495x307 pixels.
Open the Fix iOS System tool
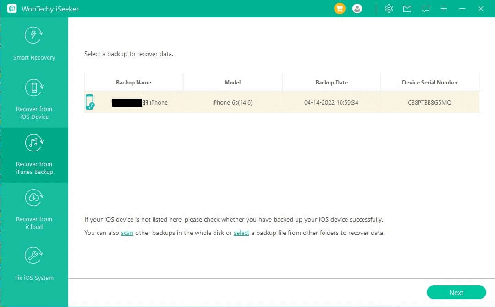click(34, 265)
